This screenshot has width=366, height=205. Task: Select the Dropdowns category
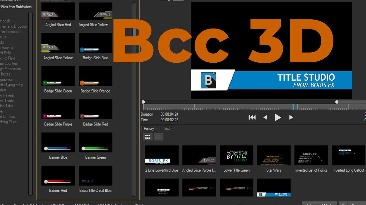pos(14,26)
